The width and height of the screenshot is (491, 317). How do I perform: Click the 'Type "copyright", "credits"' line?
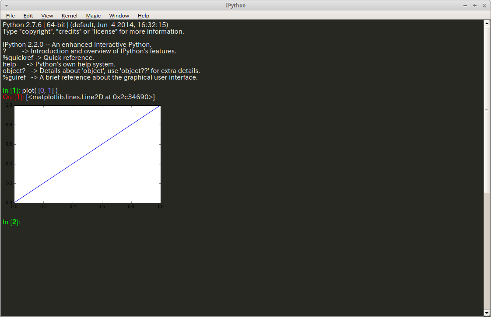click(x=93, y=31)
